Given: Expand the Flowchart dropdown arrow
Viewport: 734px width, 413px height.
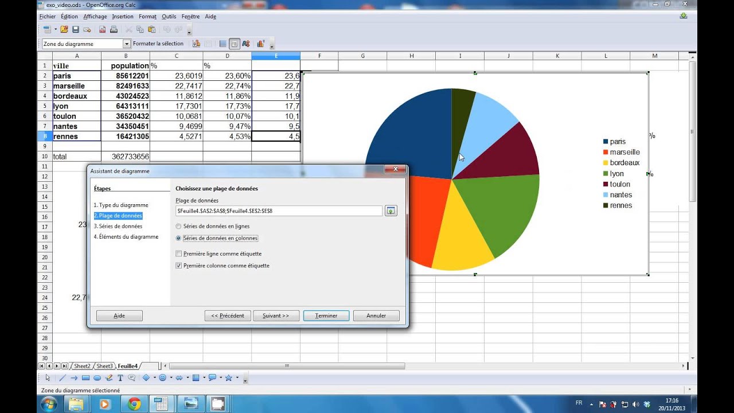Looking at the screenshot, I should 204,377.
